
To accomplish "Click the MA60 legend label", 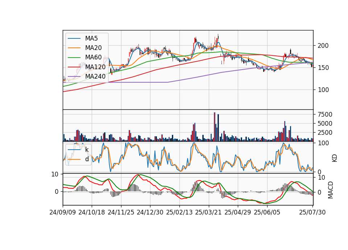I will point(93,57).
